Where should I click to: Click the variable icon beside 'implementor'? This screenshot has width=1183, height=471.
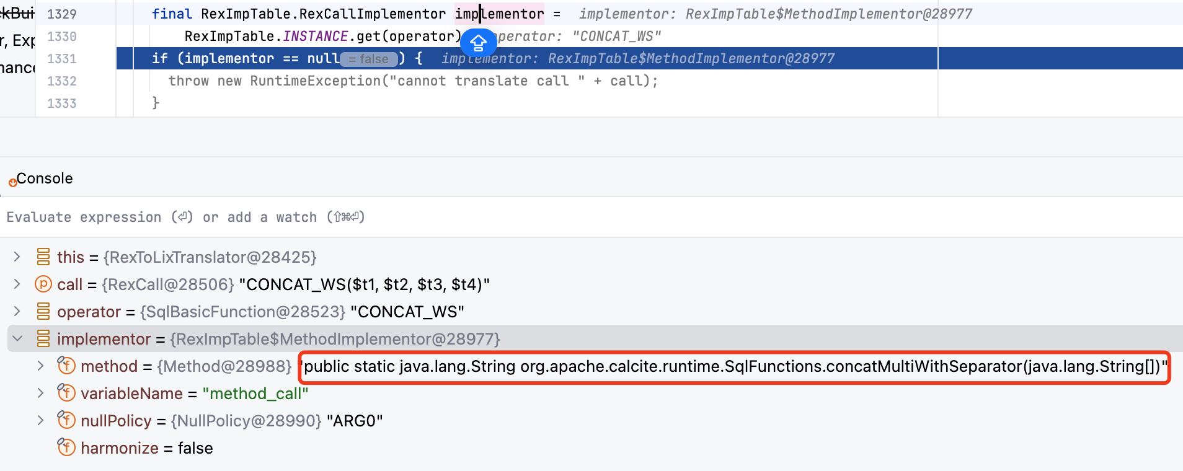pos(43,338)
